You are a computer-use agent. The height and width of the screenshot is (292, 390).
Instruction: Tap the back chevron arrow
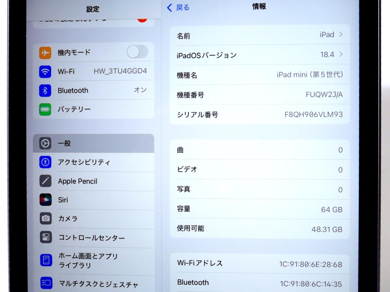[169, 8]
